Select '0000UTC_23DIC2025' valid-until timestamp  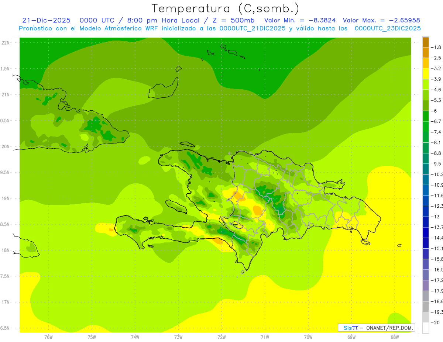(x=388, y=28)
